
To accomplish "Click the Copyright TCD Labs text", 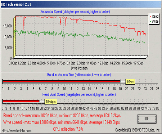I will click(x=138, y=130).
